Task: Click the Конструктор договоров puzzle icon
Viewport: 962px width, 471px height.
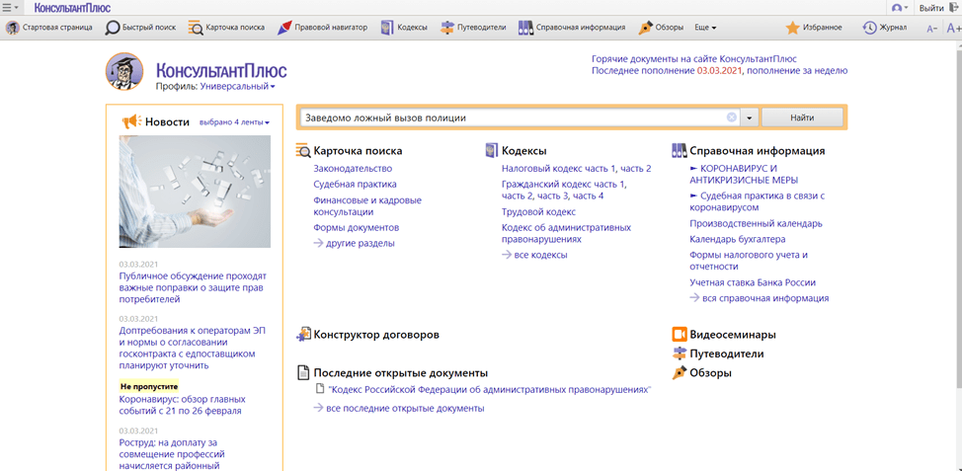Action: tap(304, 334)
